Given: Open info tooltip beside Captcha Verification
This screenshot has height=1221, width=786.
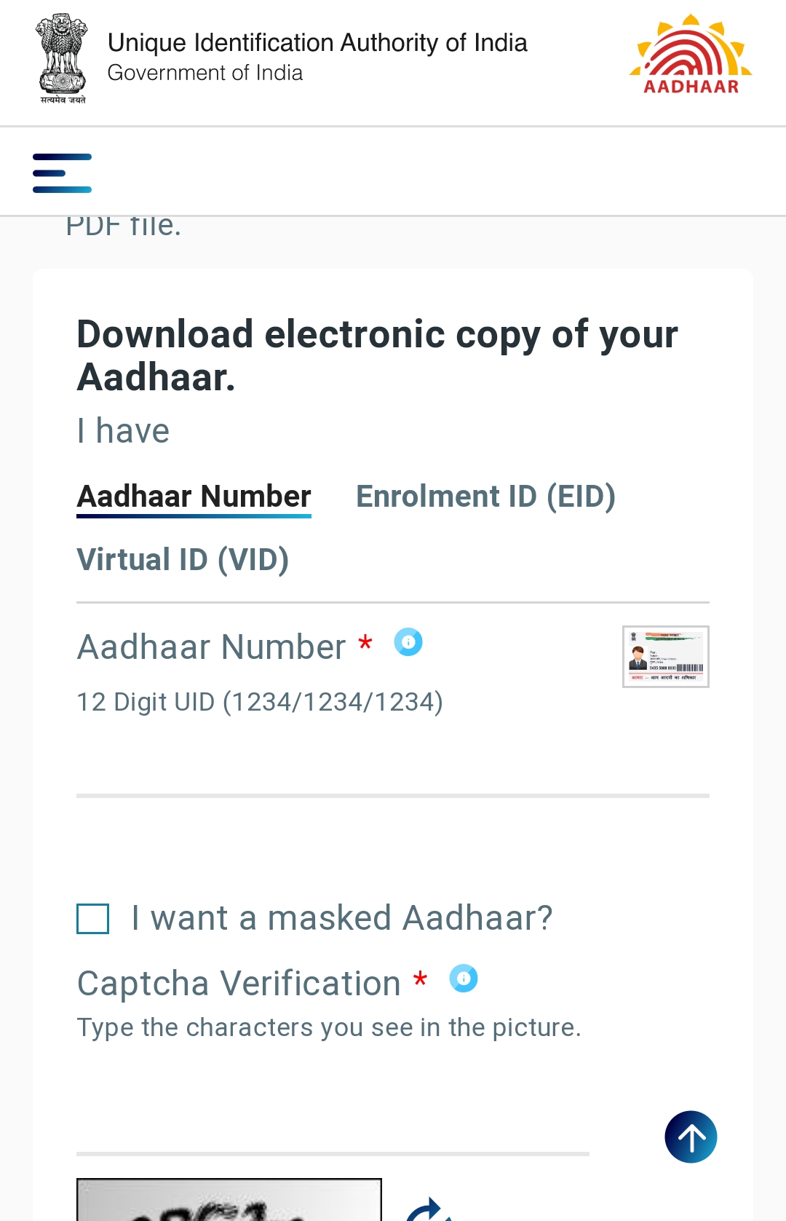Looking at the screenshot, I should point(464,979).
